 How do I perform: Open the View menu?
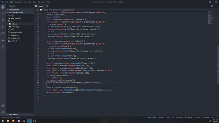(25, 2)
